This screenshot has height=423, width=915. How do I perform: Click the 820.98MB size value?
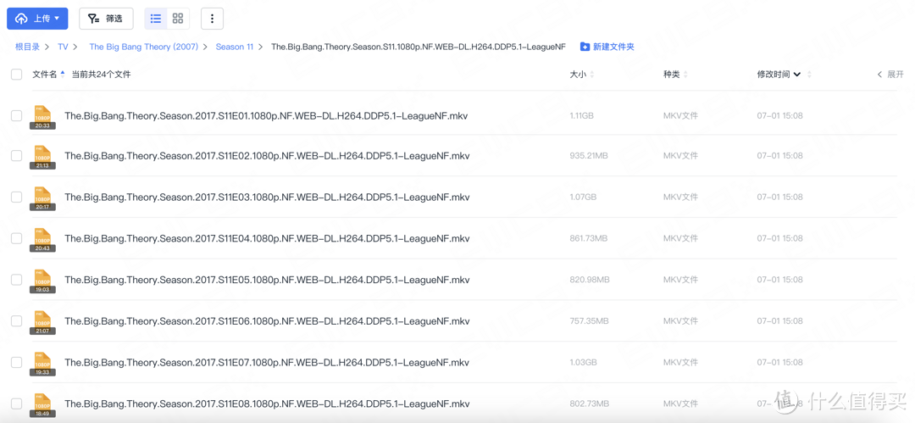click(590, 280)
